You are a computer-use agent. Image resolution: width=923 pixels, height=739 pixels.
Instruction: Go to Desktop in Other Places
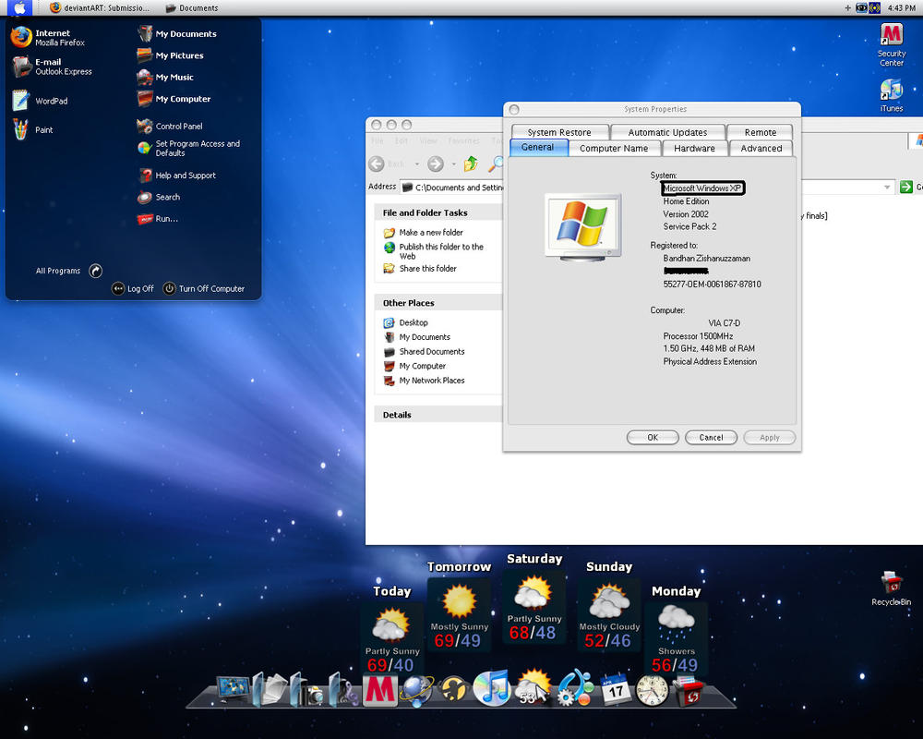point(405,322)
